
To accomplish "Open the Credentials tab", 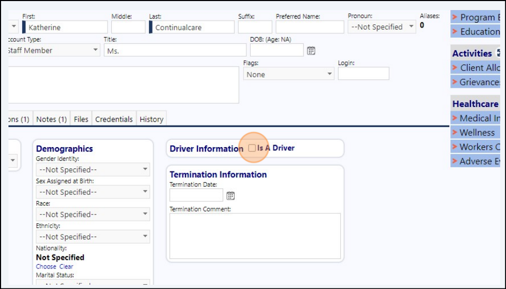I will point(114,119).
